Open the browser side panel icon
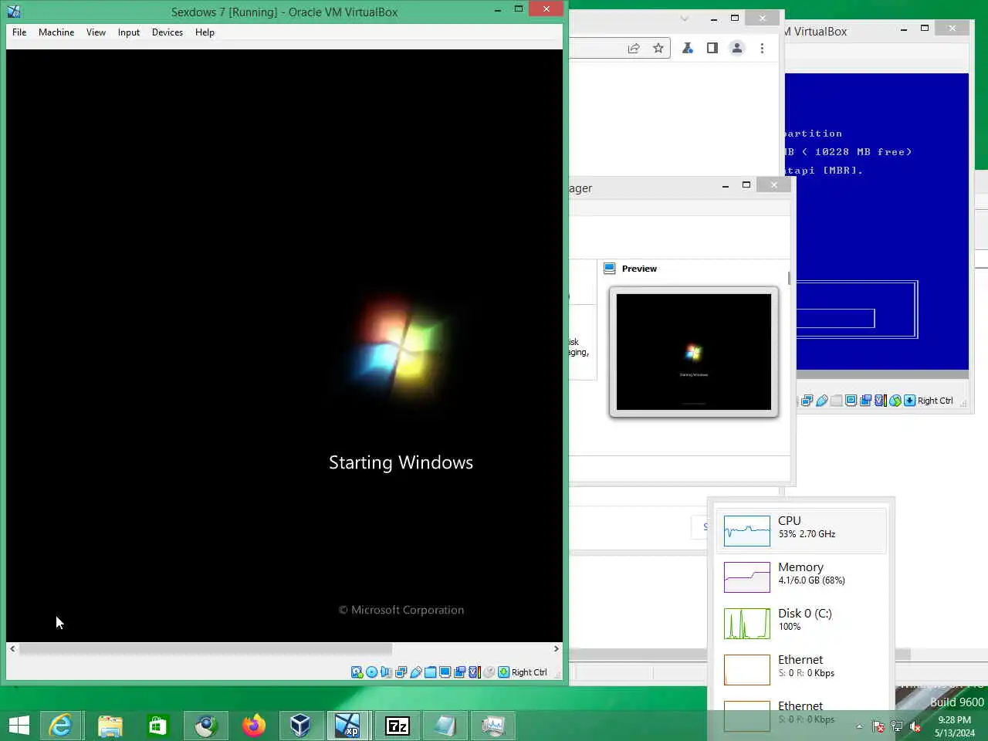The width and height of the screenshot is (988, 741). point(712,48)
